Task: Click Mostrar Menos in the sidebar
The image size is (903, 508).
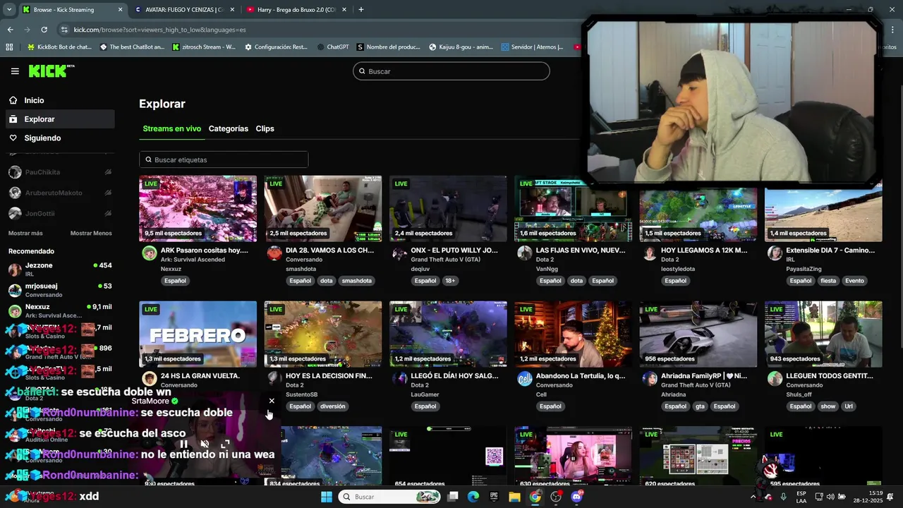Action: (x=91, y=234)
